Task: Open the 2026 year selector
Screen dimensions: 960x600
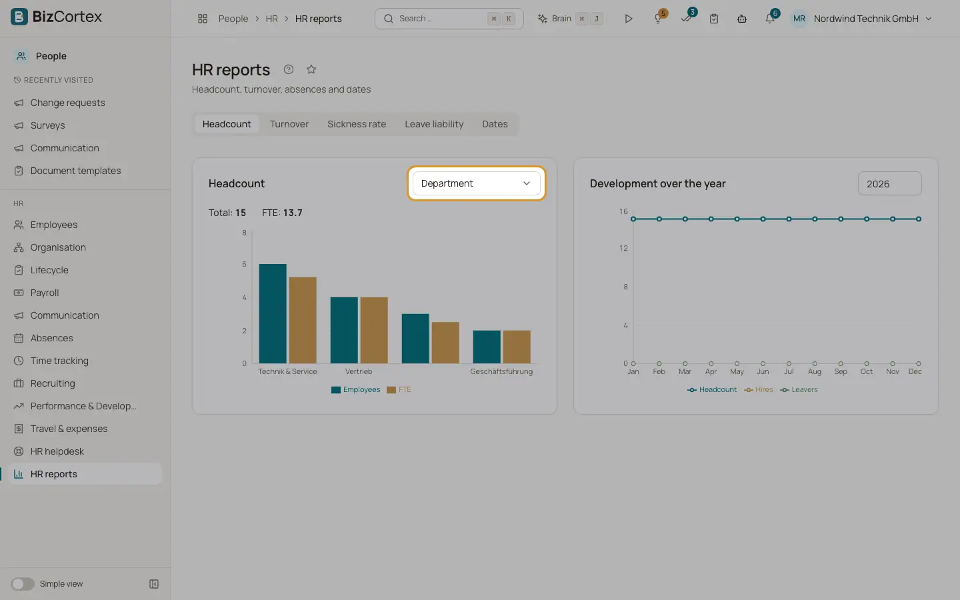Action: [x=889, y=184]
